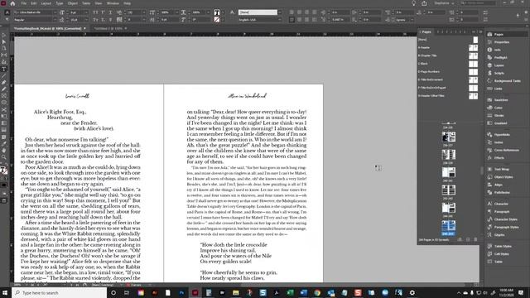
Task: Open the Type menu
Action: (60, 3)
